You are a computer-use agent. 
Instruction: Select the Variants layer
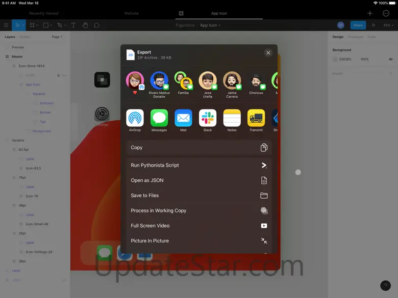[18, 141]
